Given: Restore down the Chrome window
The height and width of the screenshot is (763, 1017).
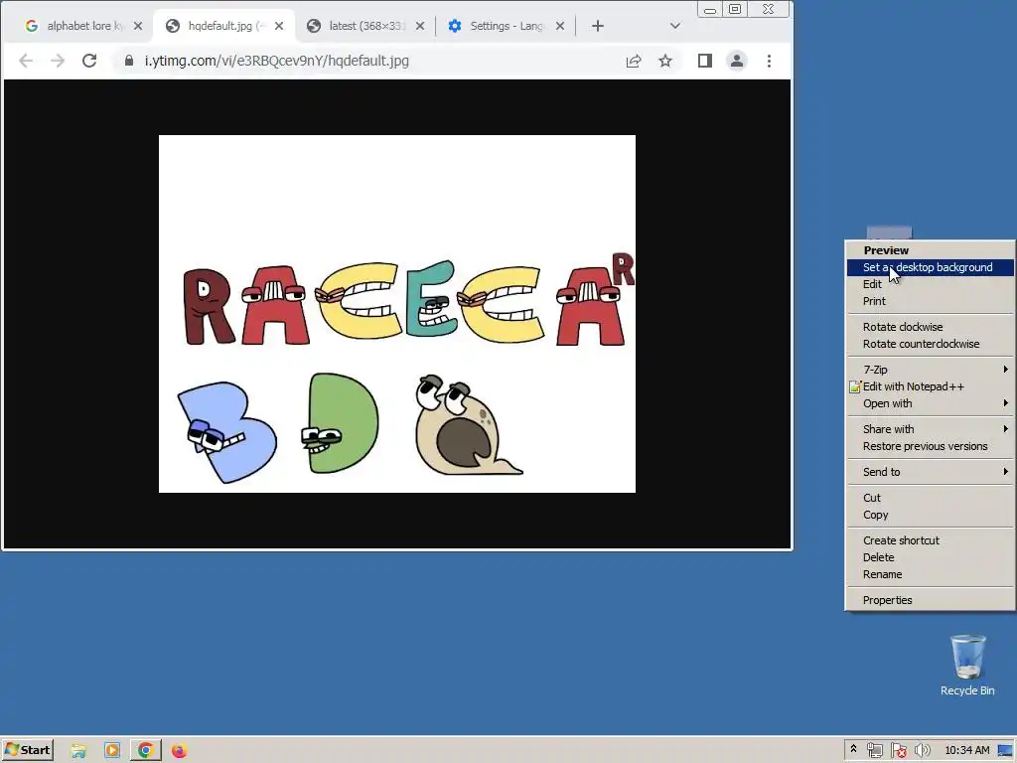Looking at the screenshot, I should [x=735, y=9].
